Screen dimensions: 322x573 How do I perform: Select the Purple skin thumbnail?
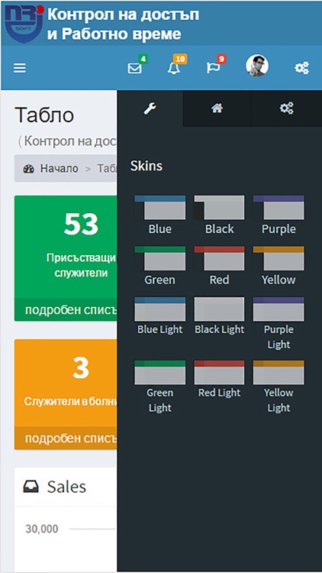pyautogui.click(x=279, y=208)
